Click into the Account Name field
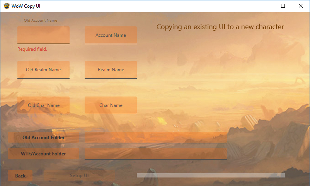This screenshot has height=186, width=310. click(x=111, y=35)
